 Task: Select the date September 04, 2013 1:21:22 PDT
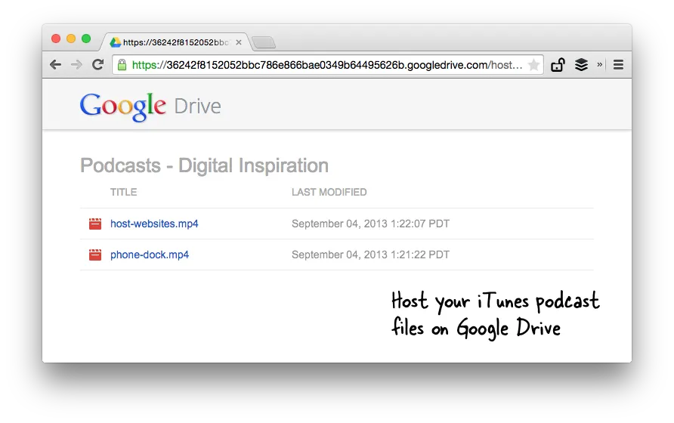coord(370,255)
